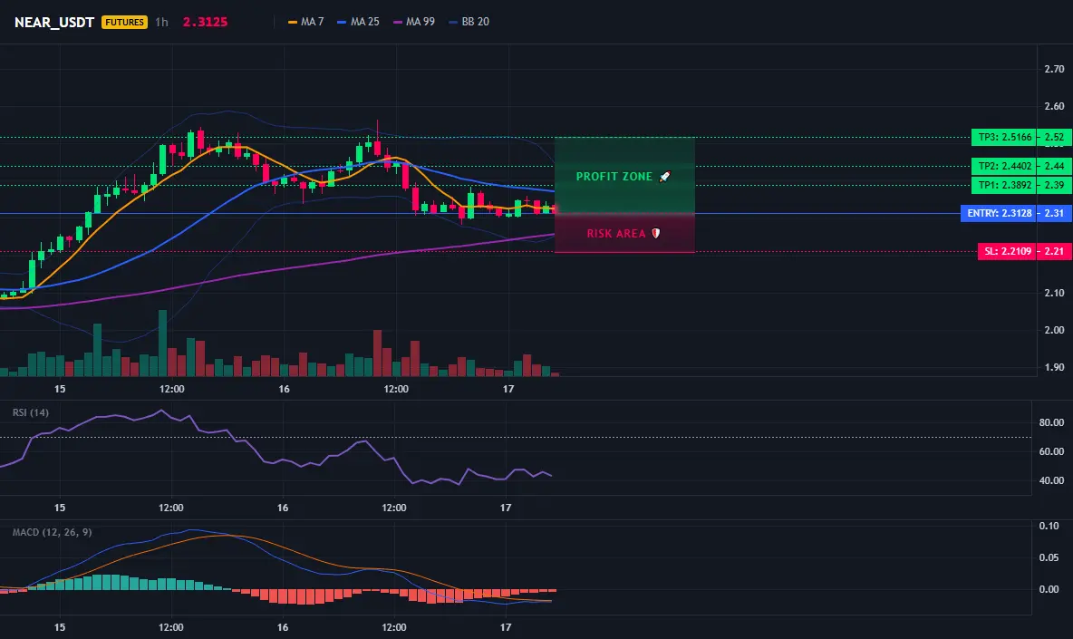This screenshot has width=1073, height=639.
Task: Click the 2.21 value beside SL
Action: [x=1055, y=252]
